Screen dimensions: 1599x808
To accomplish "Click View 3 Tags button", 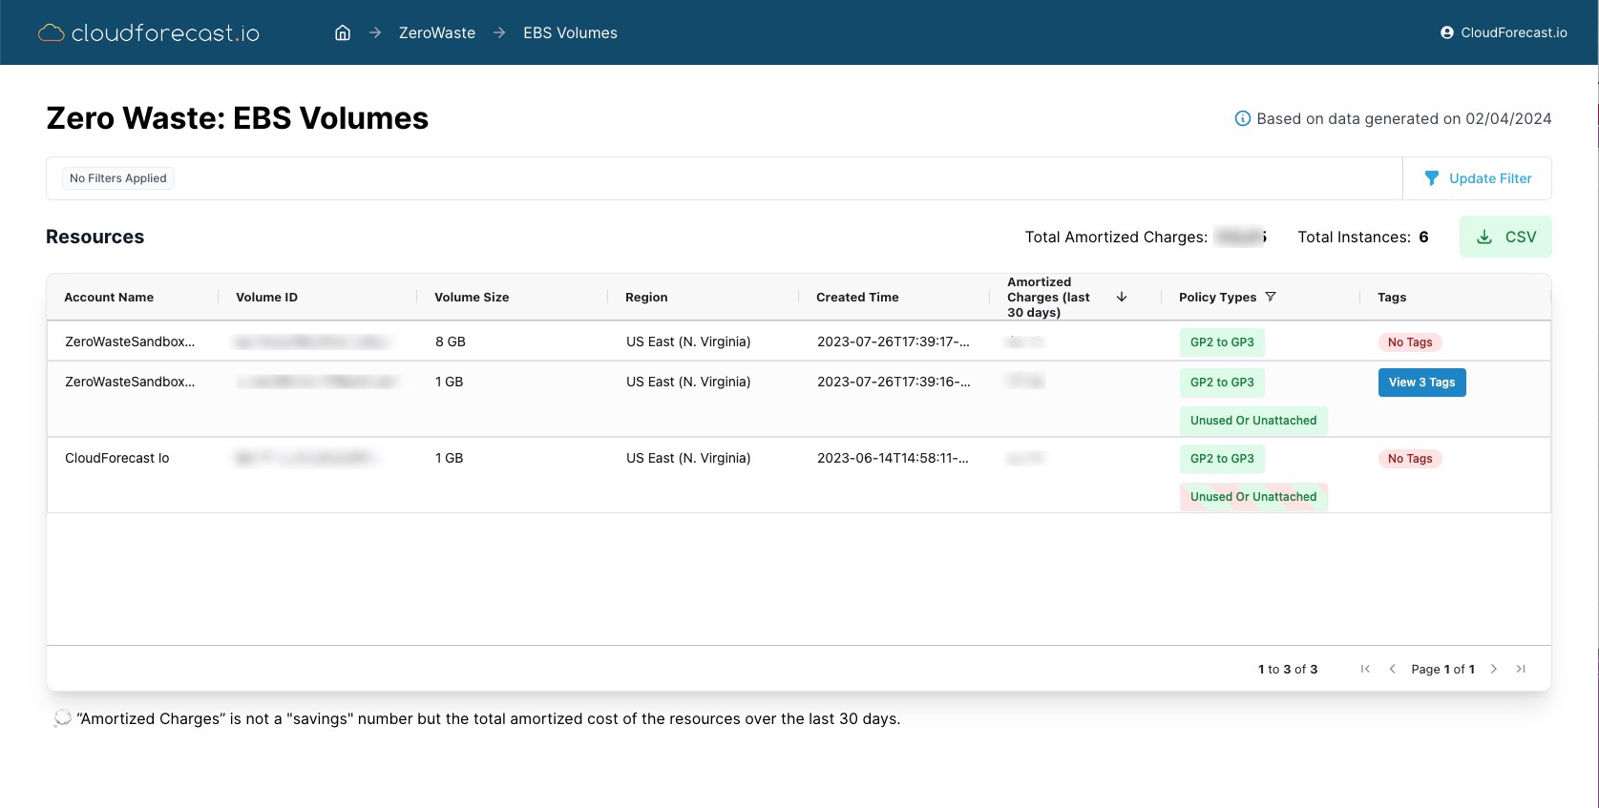I will 1421,383.
